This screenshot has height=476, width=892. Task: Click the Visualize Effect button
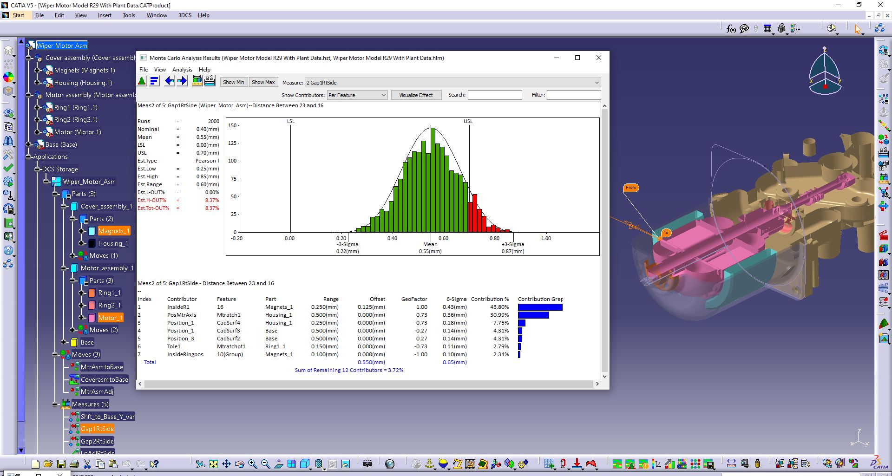[x=416, y=95]
